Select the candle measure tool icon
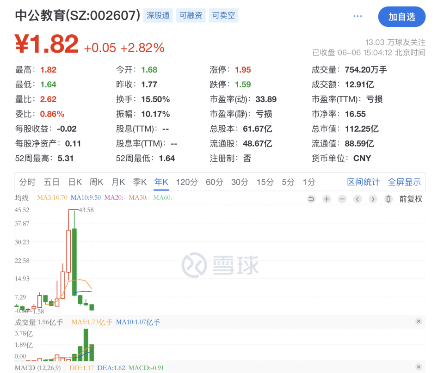Image resolution: width=444 pixels, height=373 pixels. coord(388,199)
